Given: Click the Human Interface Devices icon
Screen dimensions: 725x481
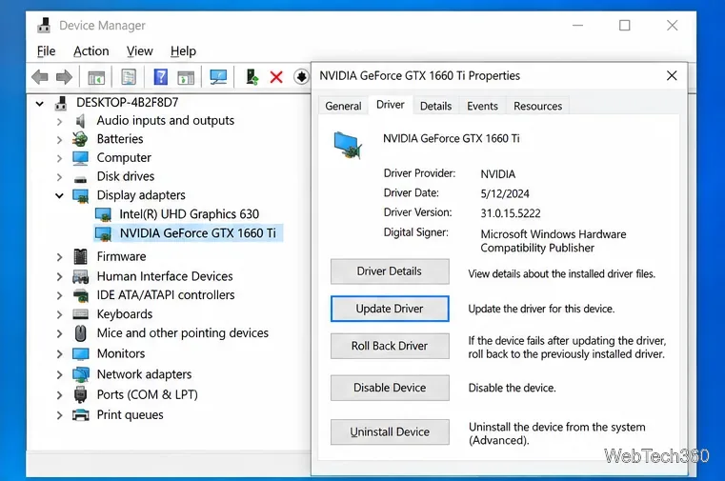Looking at the screenshot, I should (80, 276).
